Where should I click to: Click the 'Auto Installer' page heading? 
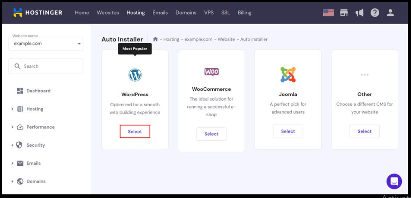(122, 40)
